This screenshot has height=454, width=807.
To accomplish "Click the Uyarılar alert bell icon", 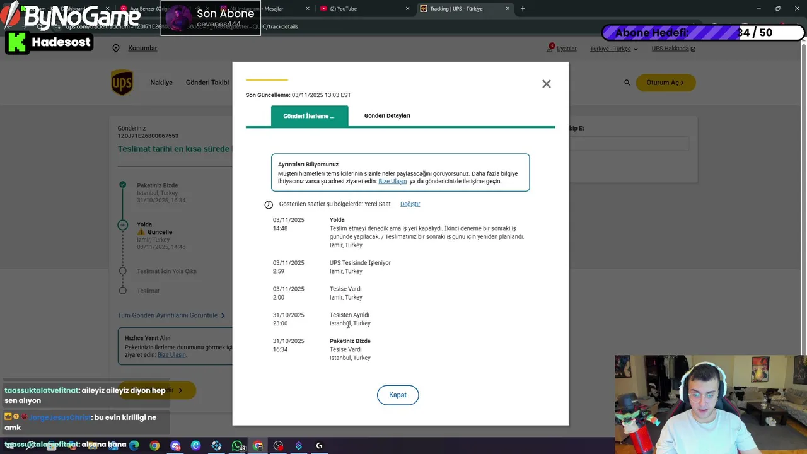I will click(x=550, y=48).
